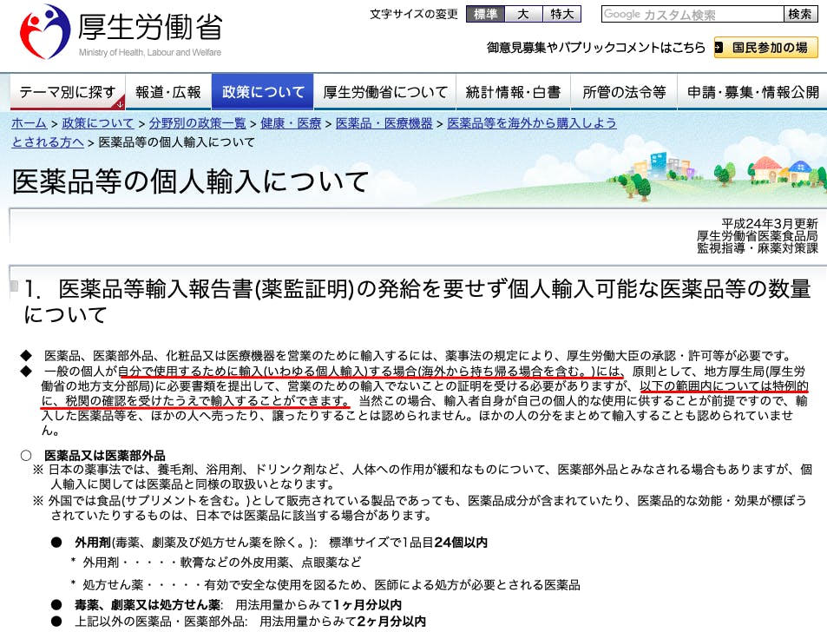Open the 統計情報・白書 tab
This screenshot has width=827, height=632.
click(513, 92)
